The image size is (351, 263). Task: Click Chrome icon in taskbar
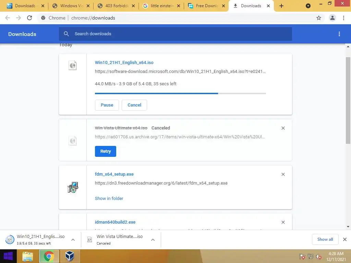[49, 256]
